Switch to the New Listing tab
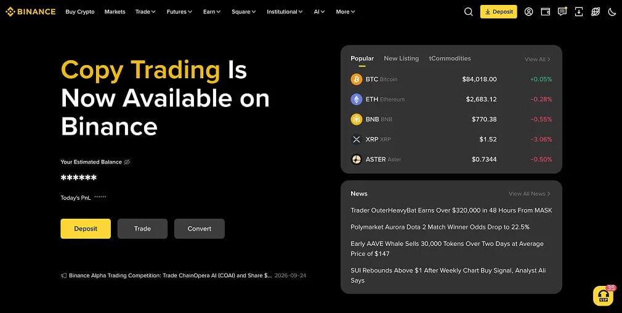This screenshot has height=313, width=622. pyautogui.click(x=401, y=58)
